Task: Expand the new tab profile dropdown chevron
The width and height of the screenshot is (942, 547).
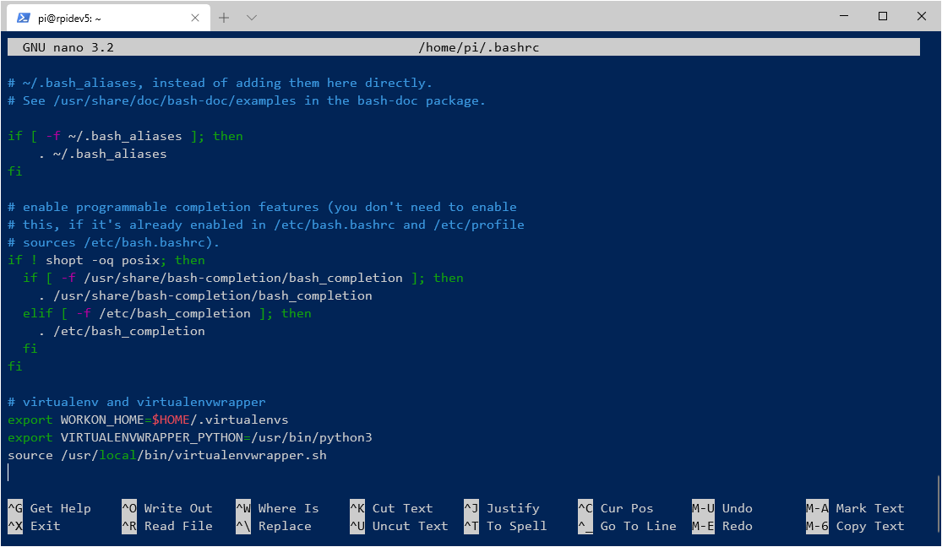Action: pyautogui.click(x=252, y=17)
